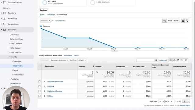
Task: Check the RR-Submit Review row checkbox
Action: (x=39, y=91)
